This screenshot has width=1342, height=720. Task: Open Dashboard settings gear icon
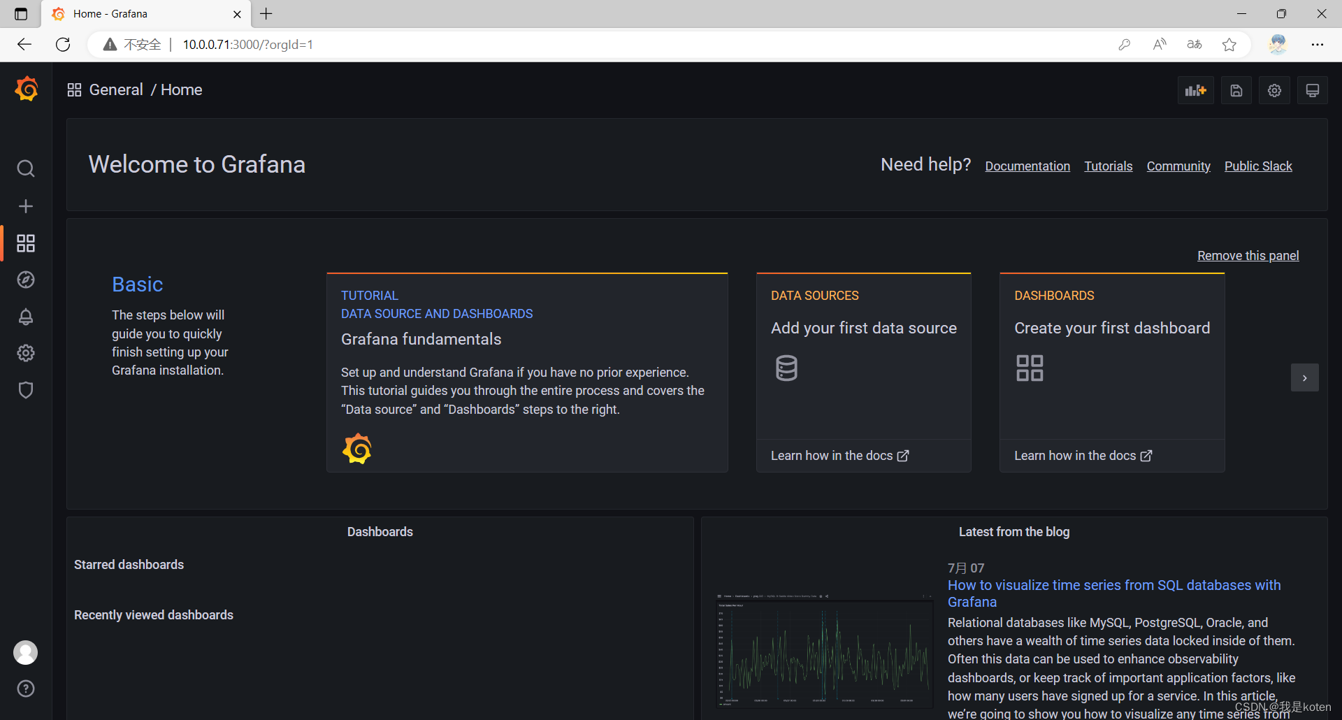pyautogui.click(x=1274, y=90)
